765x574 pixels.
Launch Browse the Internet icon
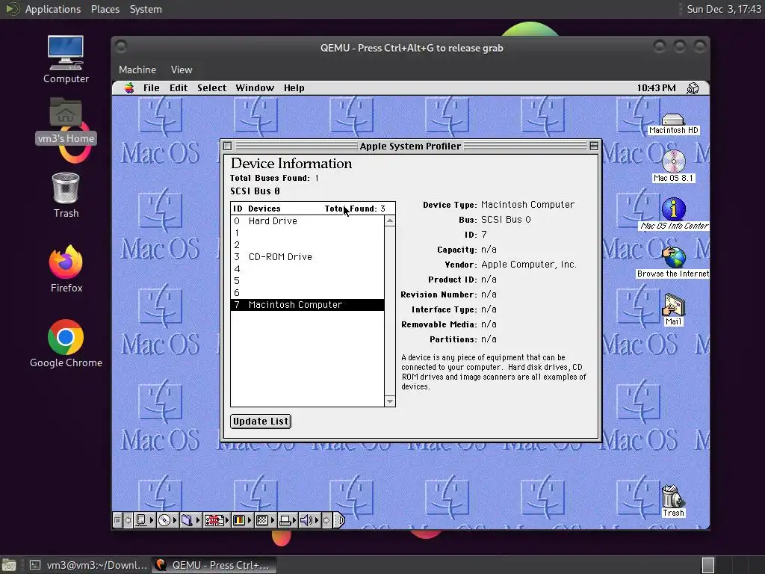pos(674,262)
